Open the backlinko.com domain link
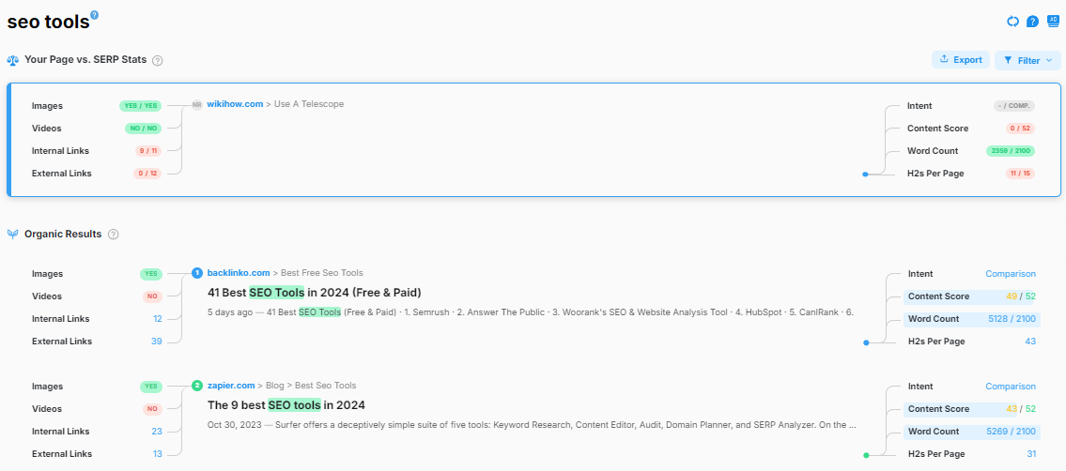Viewport: 1066px width, 471px height. point(239,273)
